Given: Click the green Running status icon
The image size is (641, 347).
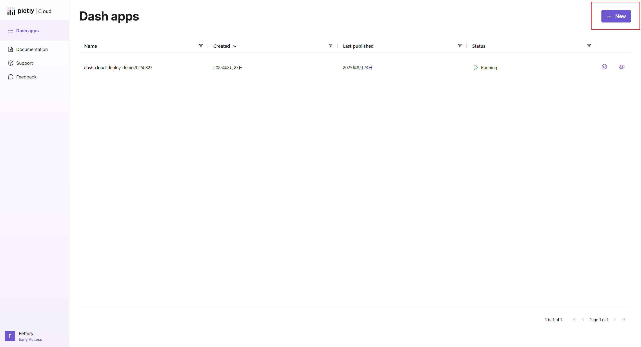Looking at the screenshot, I should click(476, 67).
